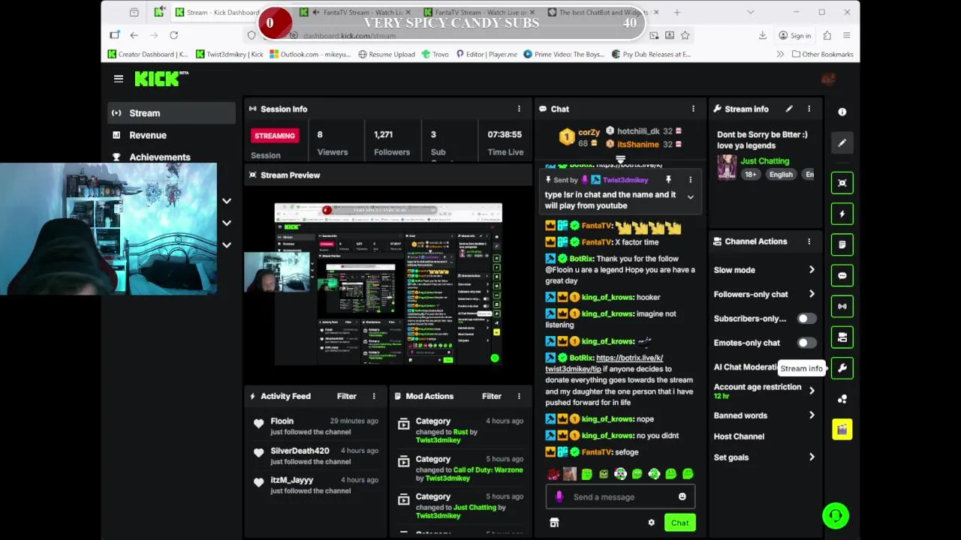
Task: Open Achievements in the sidebar
Action: [x=171, y=157]
